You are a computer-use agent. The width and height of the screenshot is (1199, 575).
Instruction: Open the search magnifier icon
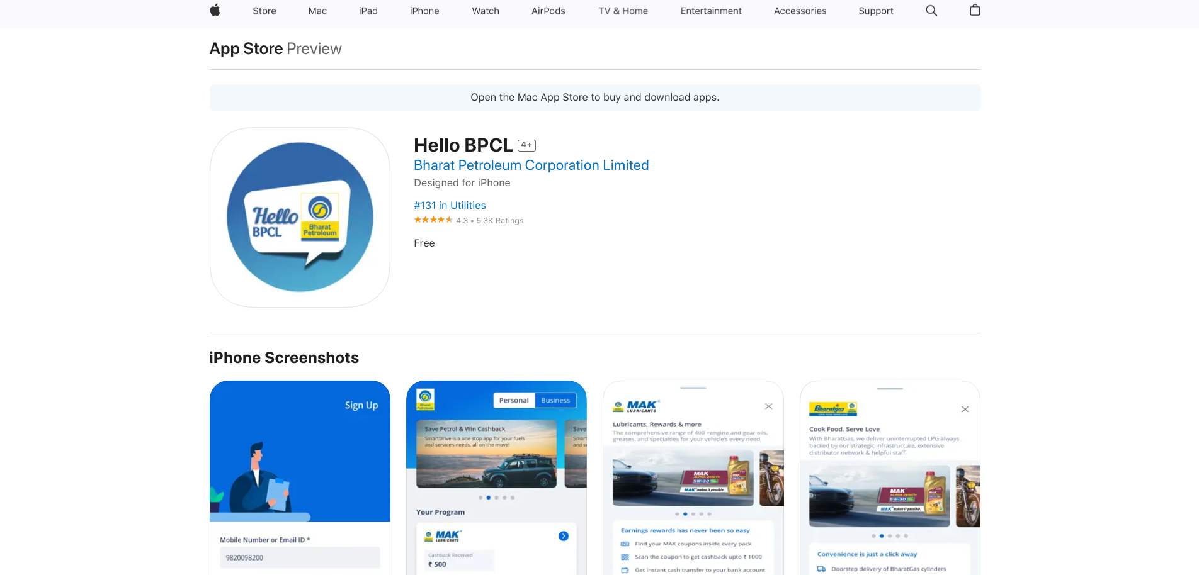coord(931,11)
